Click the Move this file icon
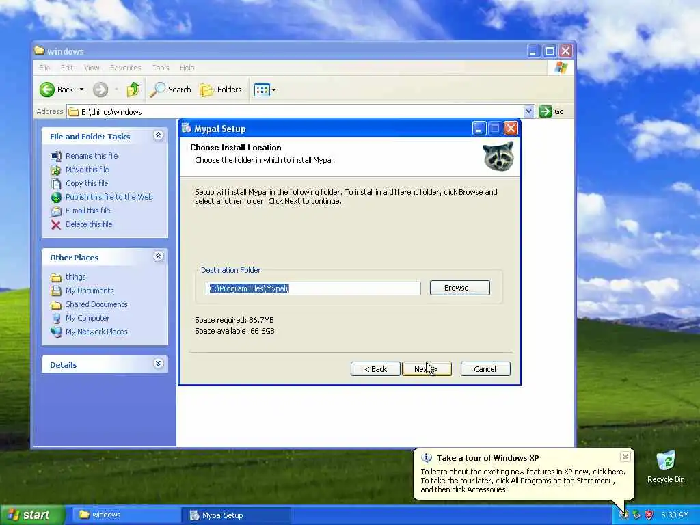The width and height of the screenshot is (700, 525). [x=56, y=170]
